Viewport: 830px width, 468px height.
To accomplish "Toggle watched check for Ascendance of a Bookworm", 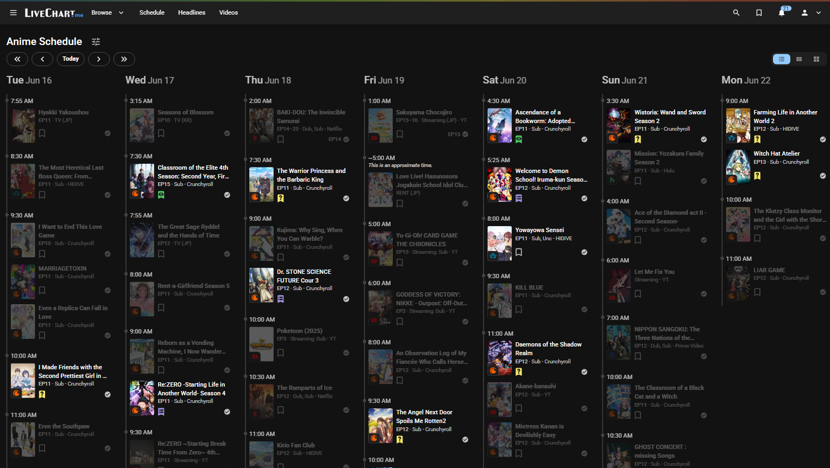I will [x=584, y=139].
